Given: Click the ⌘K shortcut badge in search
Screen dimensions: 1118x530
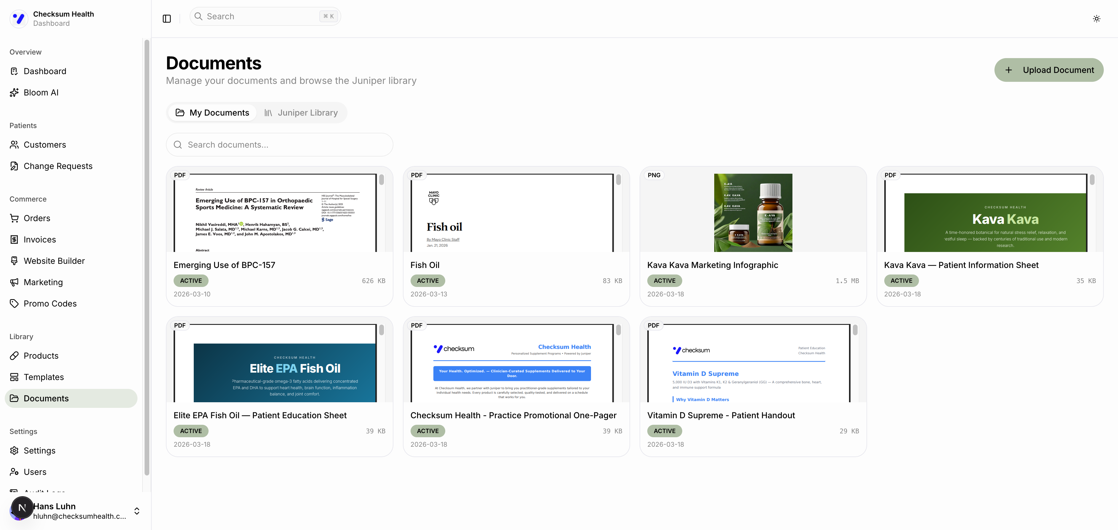Looking at the screenshot, I should [x=329, y=17].
